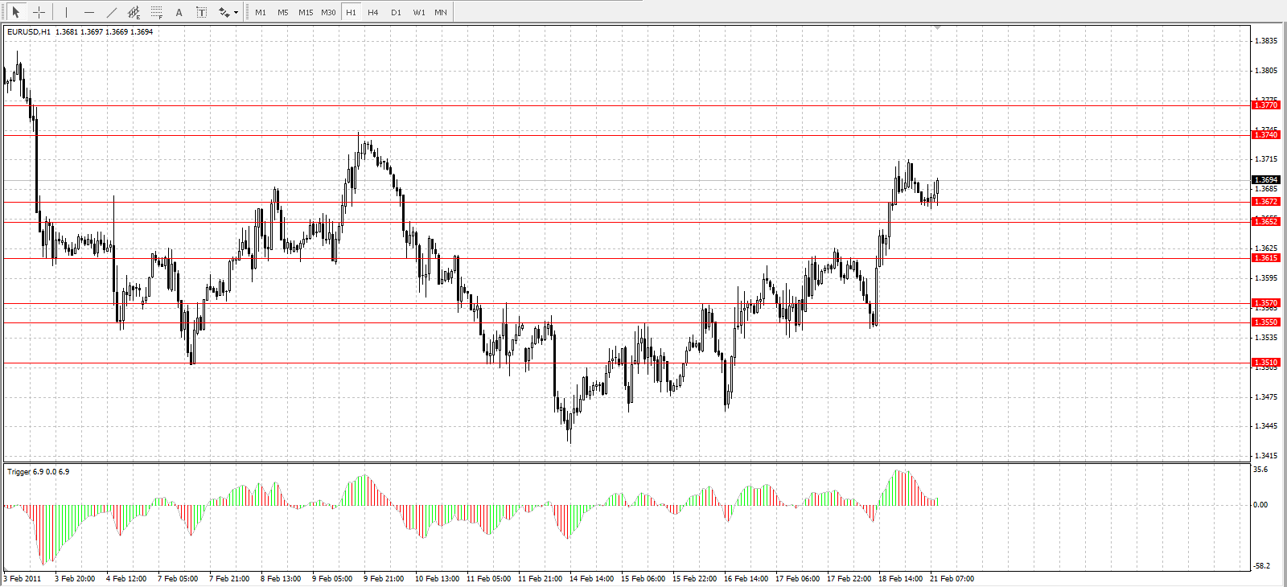This screenshot has height=587, width=1287.
Task: Select the Equidistant Channel tool
Action: [134, 12]
